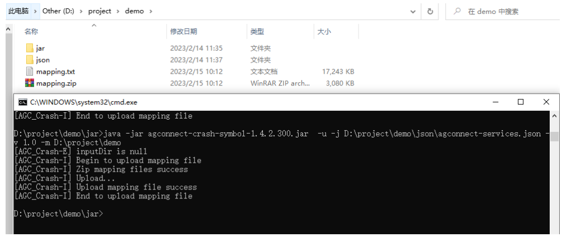Sort files by 类型 column

tap(257, 31)
